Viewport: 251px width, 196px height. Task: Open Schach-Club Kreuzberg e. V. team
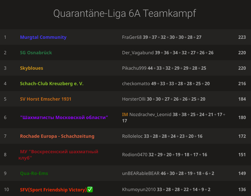pyautogui.click(x=52, y=84)
